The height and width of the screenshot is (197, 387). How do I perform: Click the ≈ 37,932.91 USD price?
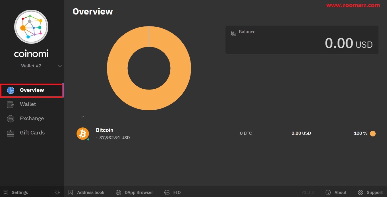[113, 138]
